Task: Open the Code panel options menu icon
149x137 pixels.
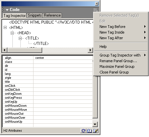Action: tap(96, 10)
